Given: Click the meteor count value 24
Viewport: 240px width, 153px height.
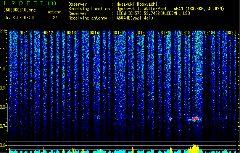Looking at the screenshot, I should pos(55,18).
